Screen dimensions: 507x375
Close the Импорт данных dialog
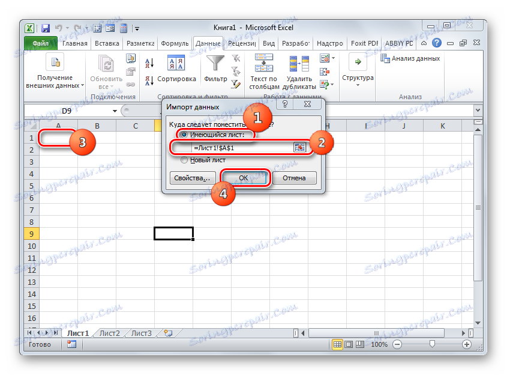point(307,104)
